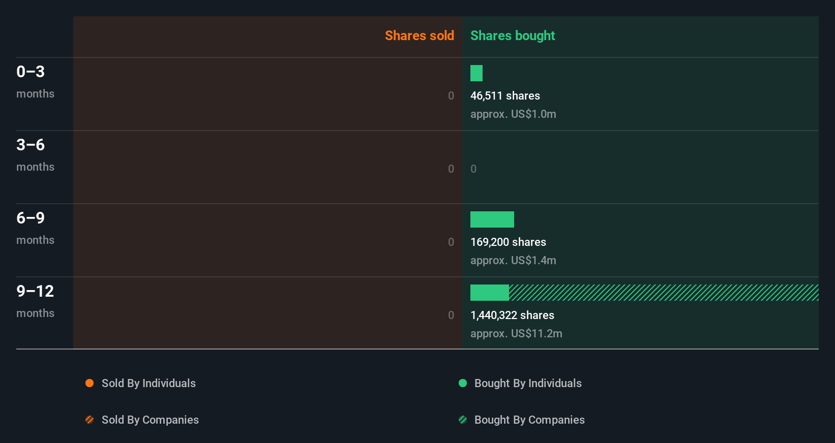Click the bought 0 value in 3–6 months row
This screenshot has height=443, width=835.
473,169
